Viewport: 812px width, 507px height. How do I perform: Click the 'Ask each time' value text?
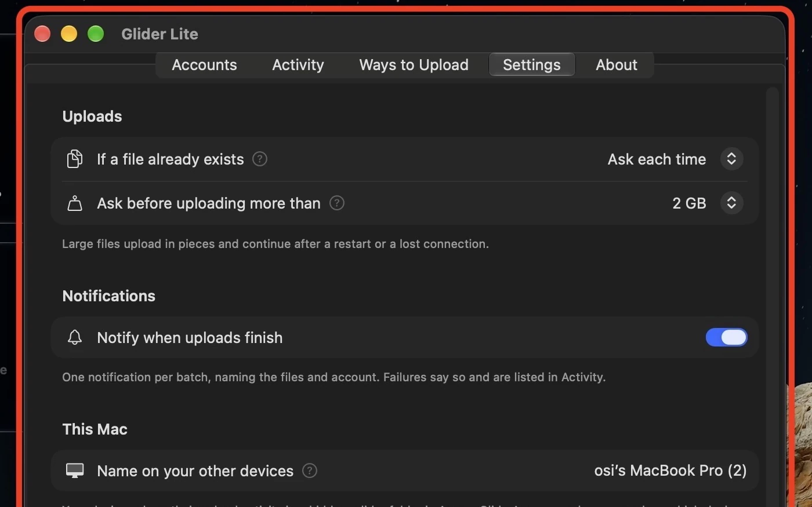(x=657, y=159)
